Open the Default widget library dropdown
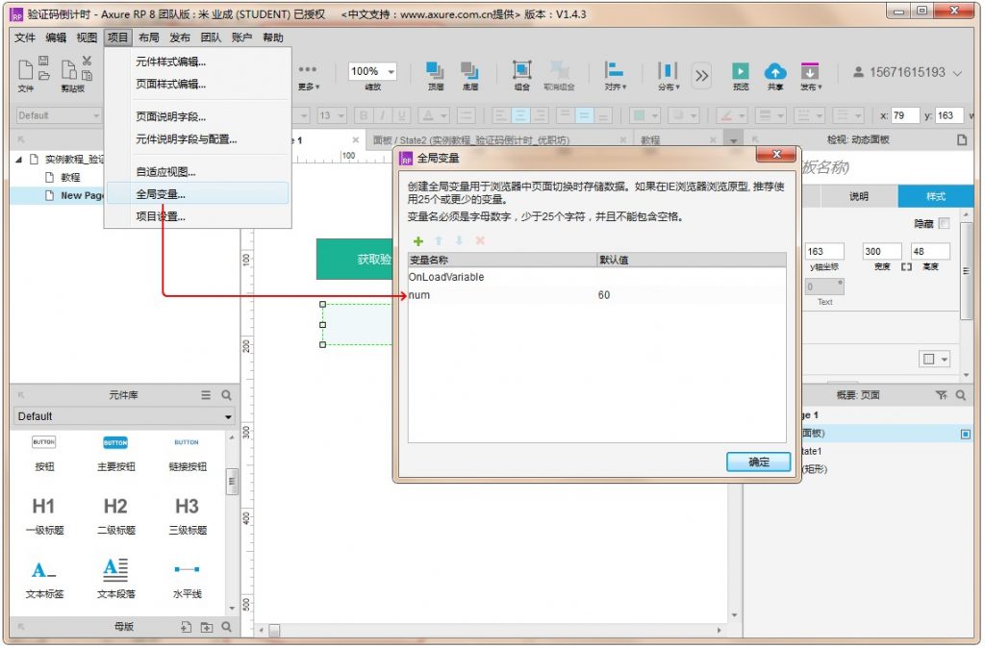The height and width of the screenshot is (649, 985). point(124,416)
